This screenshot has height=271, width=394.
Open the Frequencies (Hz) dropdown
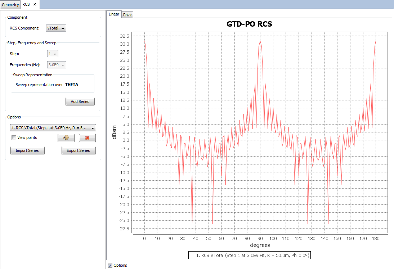57,65
